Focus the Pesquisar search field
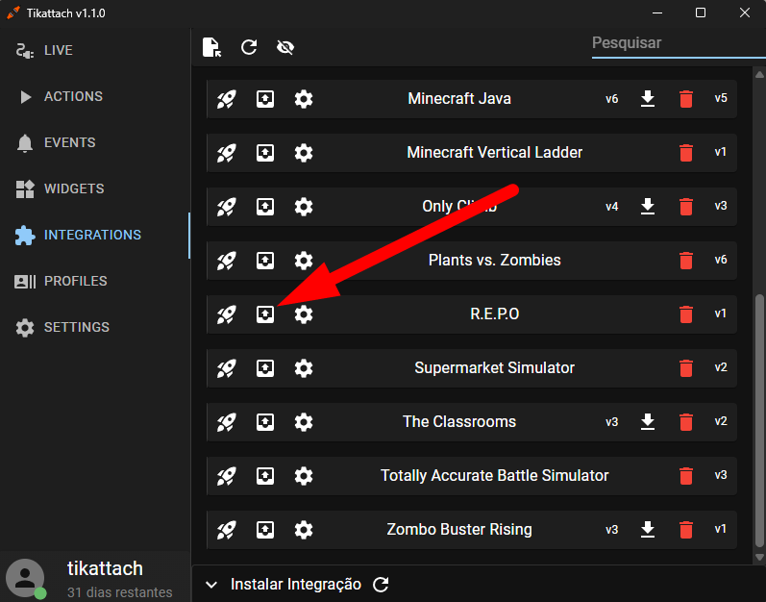The height and width of the screenshot is (602, 766). (x=679, y=44)
